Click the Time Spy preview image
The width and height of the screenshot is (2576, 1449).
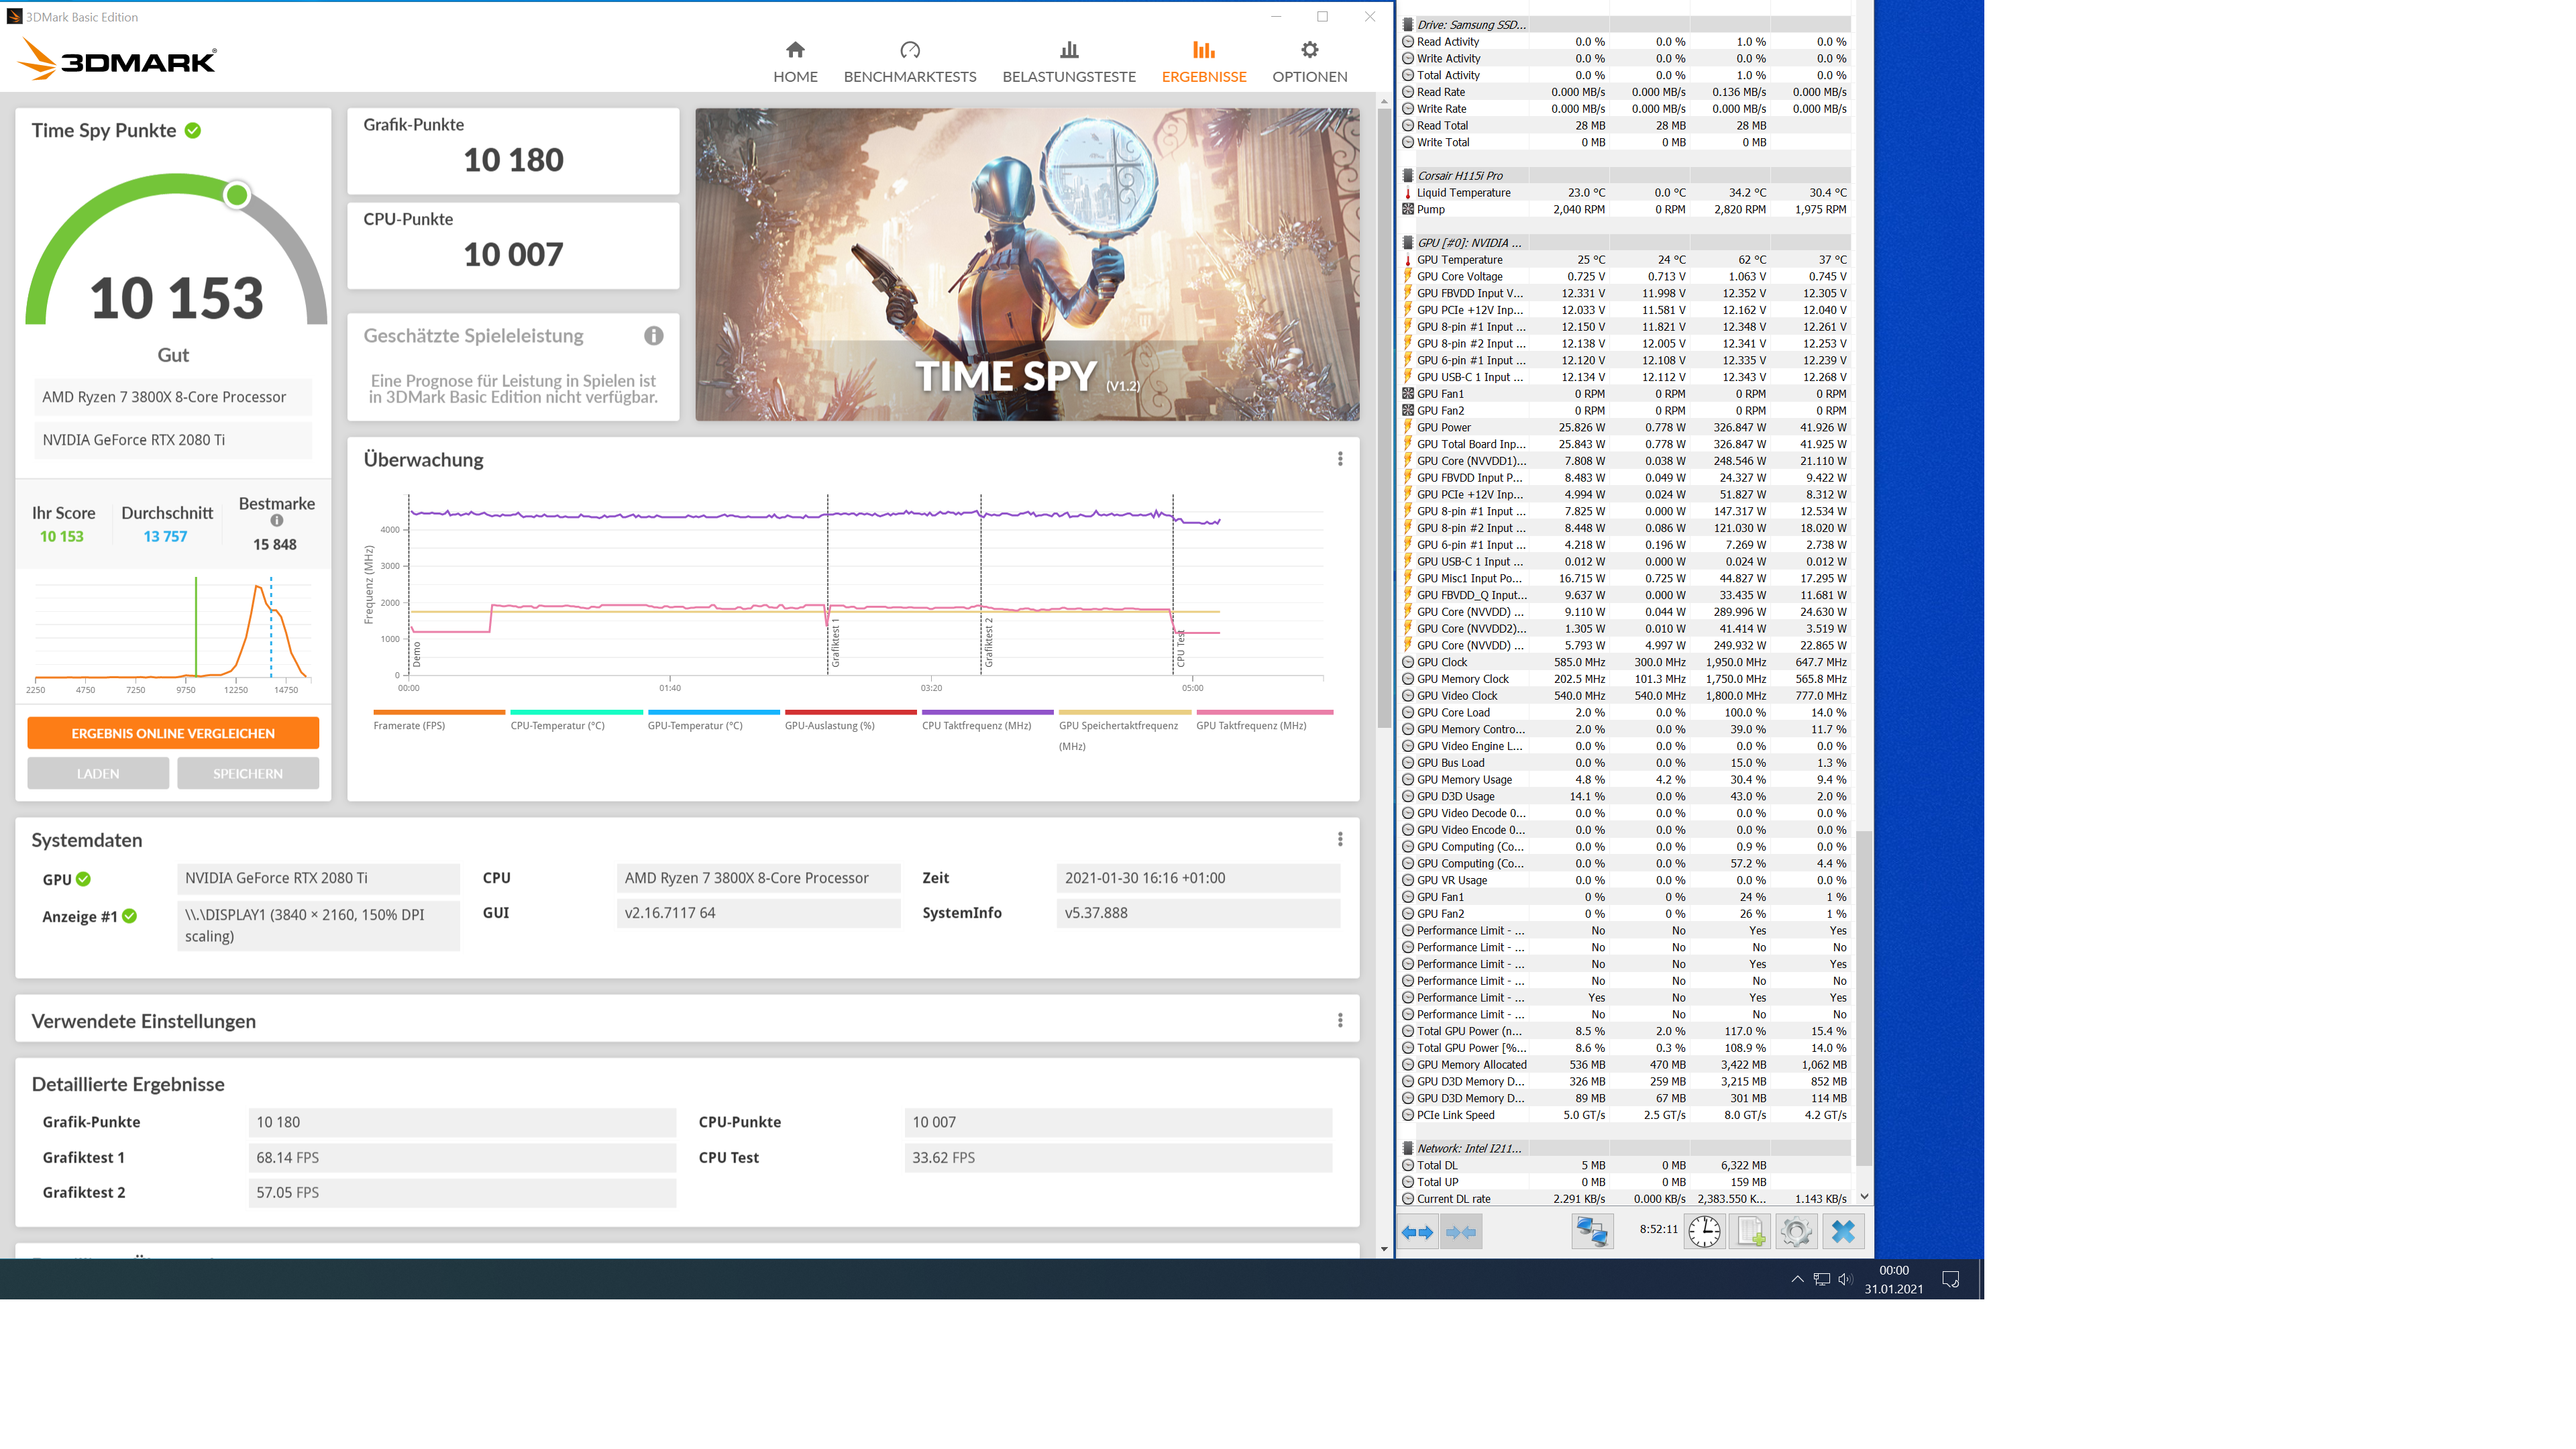click(x=1027, y=264)
